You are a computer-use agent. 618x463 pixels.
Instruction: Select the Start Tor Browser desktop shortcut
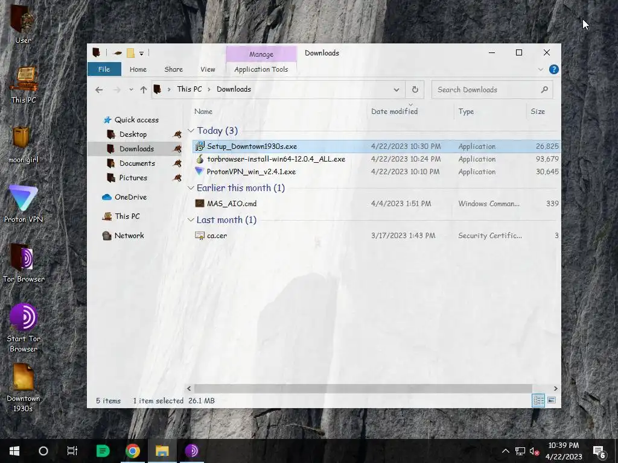23,328
